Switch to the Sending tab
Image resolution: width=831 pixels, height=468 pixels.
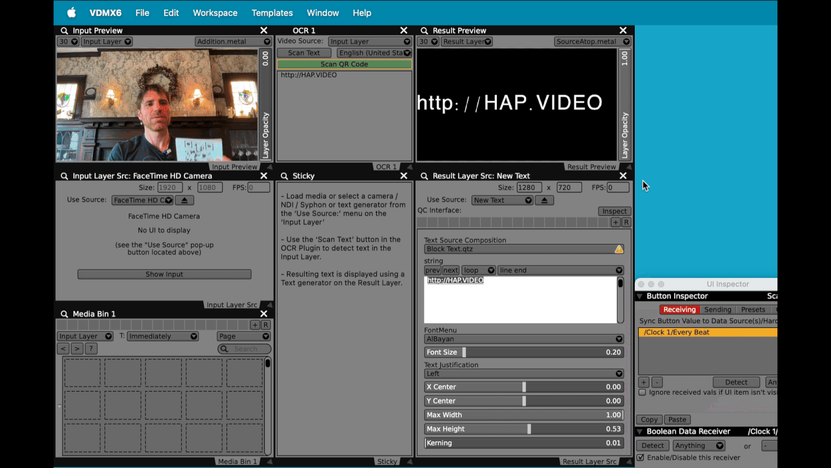point(717,309)
